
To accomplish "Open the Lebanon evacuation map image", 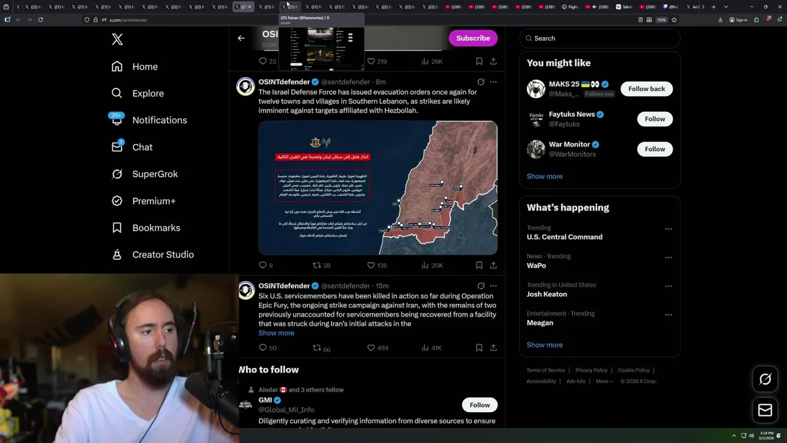I will click(x=378, y=188).
